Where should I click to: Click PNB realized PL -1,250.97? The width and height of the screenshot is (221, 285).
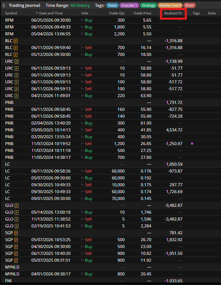173,144
